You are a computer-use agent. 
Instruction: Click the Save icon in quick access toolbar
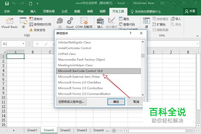[x=7, y=3]
